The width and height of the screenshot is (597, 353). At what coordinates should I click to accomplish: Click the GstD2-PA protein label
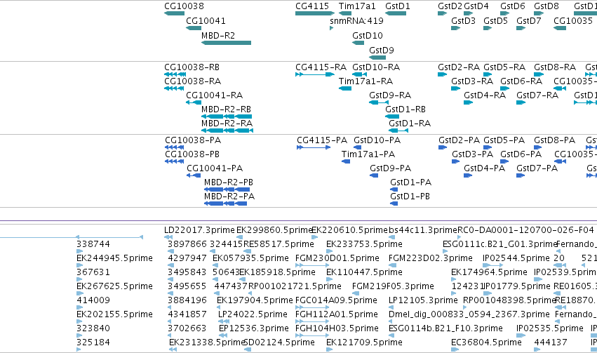(x=460, y=140)
